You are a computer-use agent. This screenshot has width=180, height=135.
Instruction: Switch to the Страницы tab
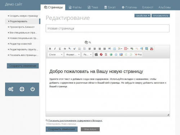point(53,7)
